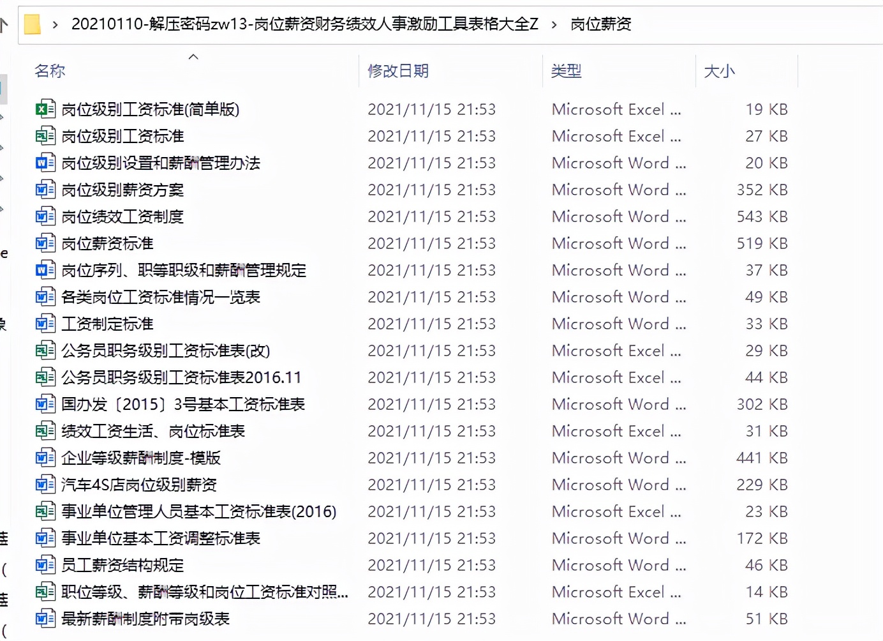Click the Up navigation arrow
The width and height of the screenshot is (883, 641).
[4, 25]
